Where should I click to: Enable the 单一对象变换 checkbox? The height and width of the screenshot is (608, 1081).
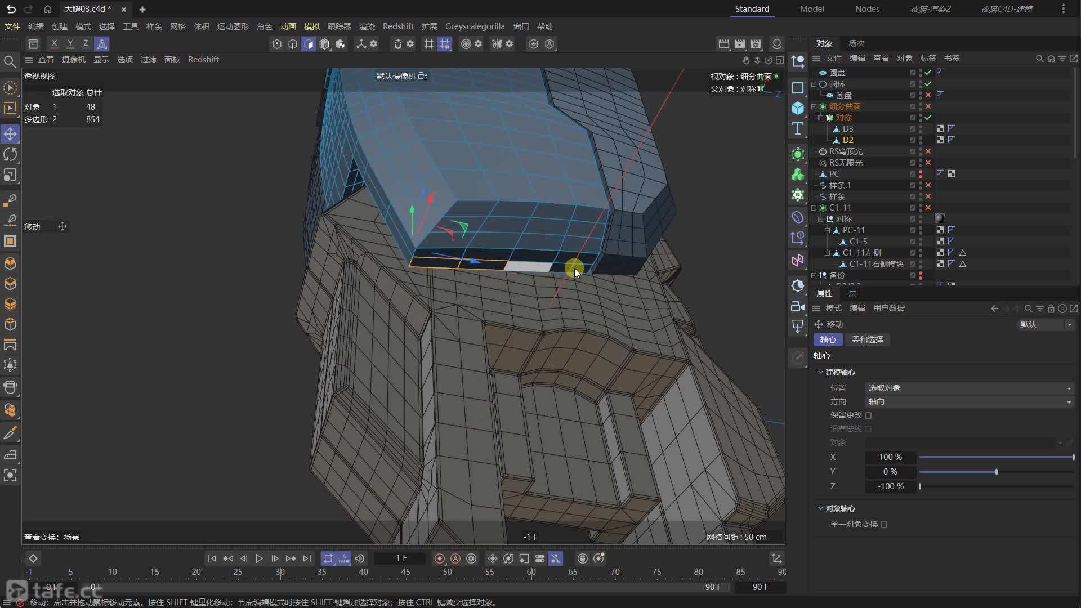coord(884,525)
